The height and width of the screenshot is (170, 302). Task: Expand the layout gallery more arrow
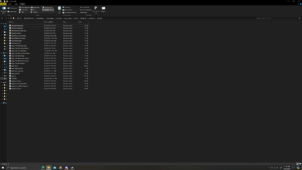55,12
